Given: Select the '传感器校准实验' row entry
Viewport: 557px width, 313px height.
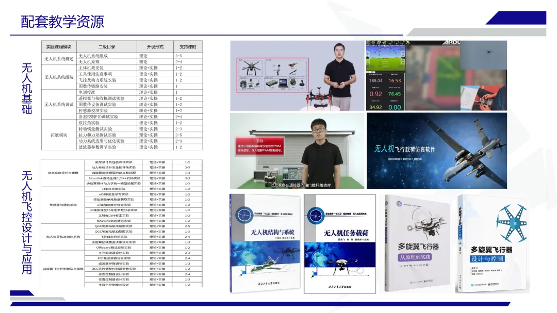Looking at the screenshot, I should [93, 111].
